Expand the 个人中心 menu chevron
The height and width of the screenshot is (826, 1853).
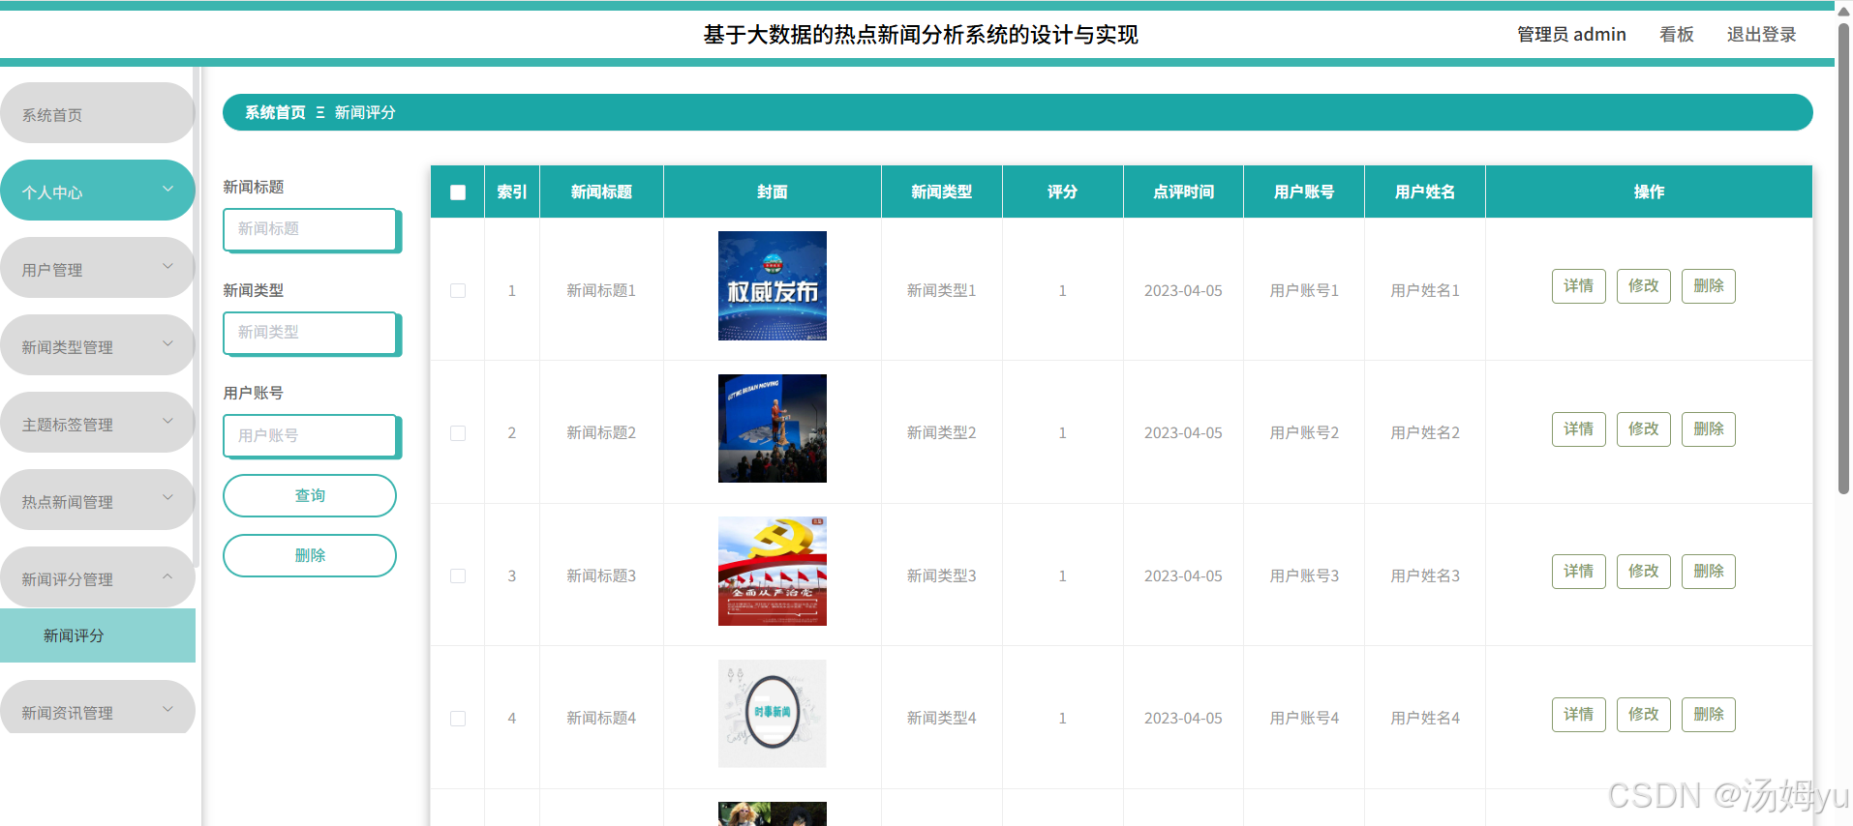[x=167, y=190]
